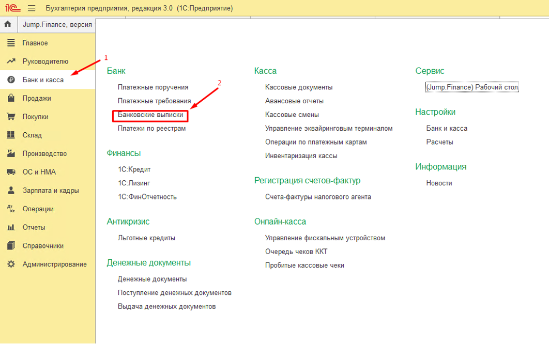Select the Продажи shopping bag icon
The width and height of the screenshot is (549, 344).
pyautogui.click(x=11, y=98)
